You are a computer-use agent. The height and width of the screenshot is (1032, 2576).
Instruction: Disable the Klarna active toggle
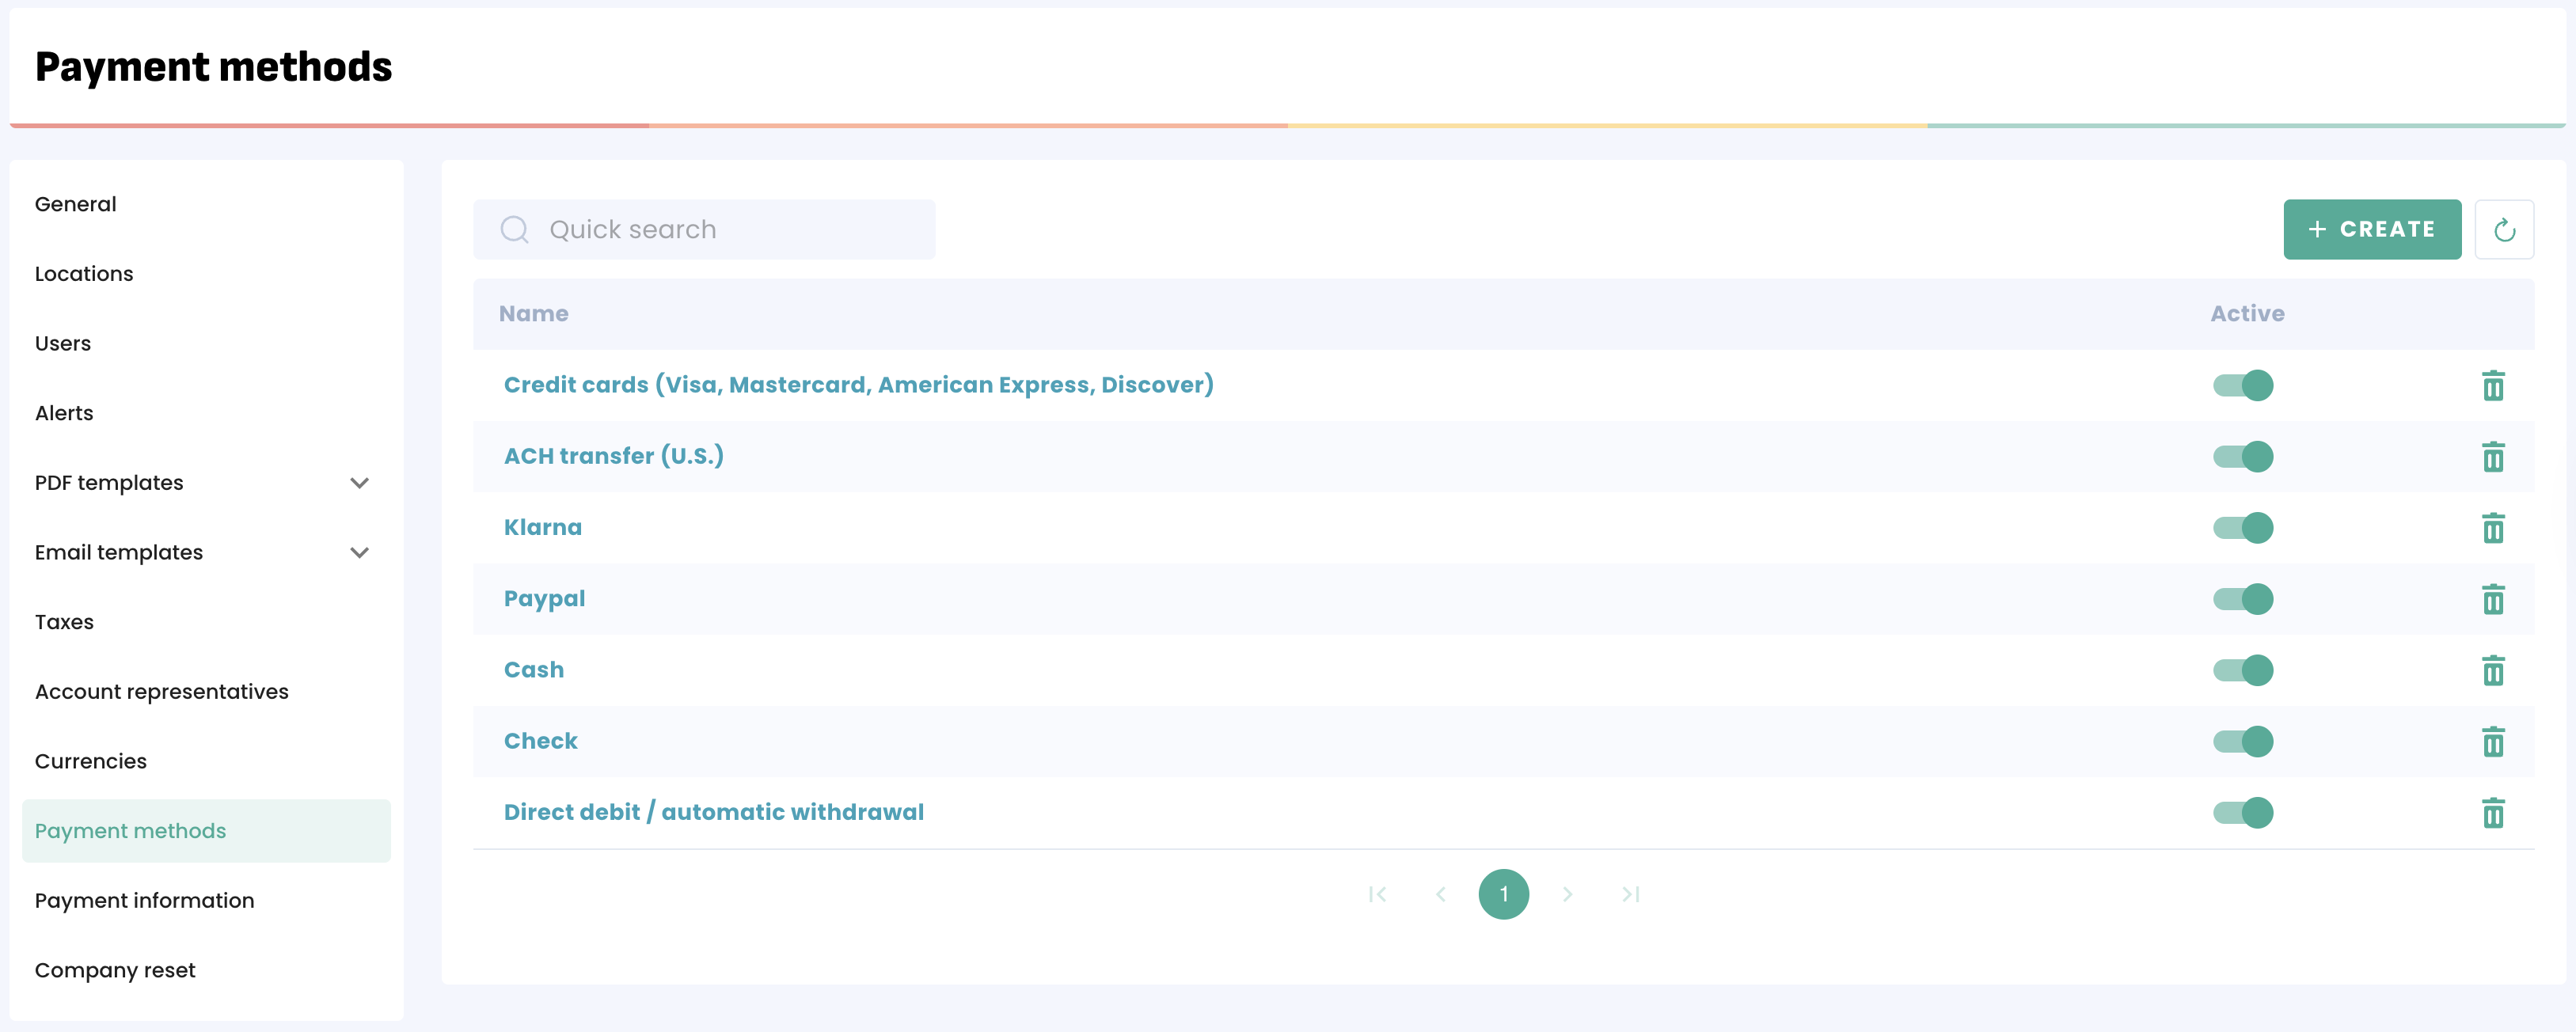click(2243, 528)
